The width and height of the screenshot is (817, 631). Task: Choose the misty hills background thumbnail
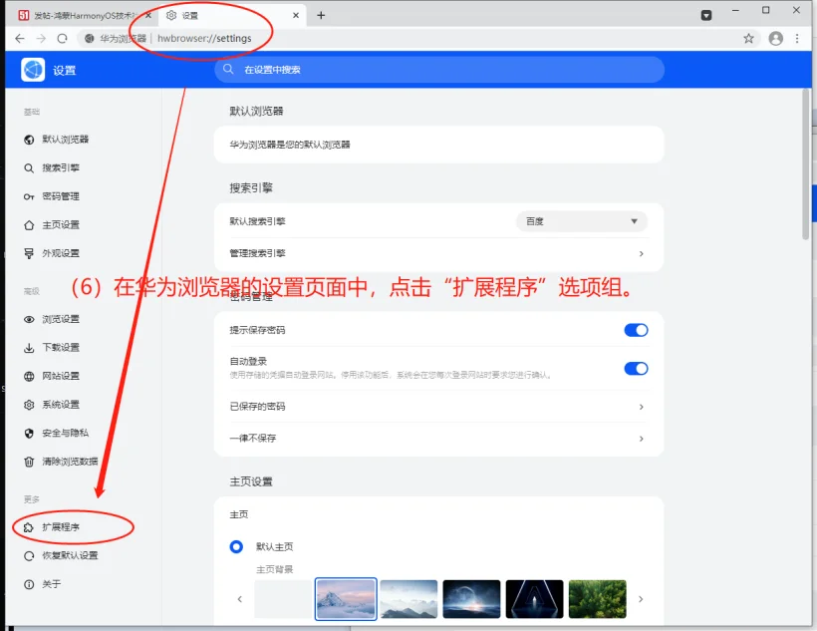(x=409, y=599)
